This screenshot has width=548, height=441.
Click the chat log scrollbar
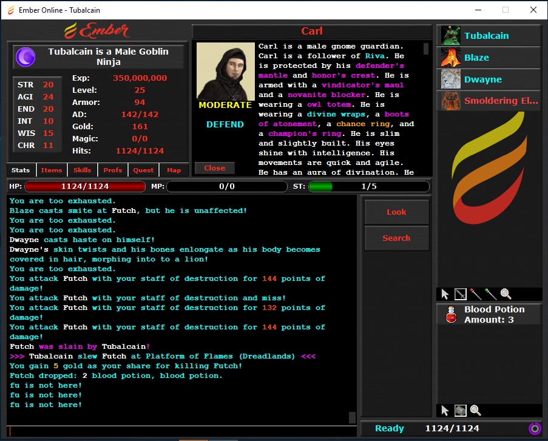pos(353,417)
